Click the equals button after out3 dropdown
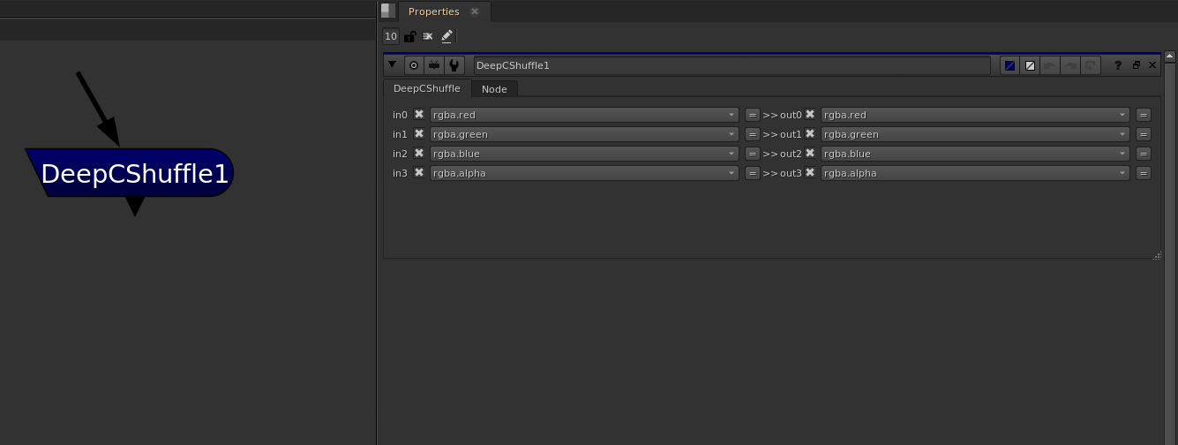This screenshot has width=1178, height=445. (1143, 173)
